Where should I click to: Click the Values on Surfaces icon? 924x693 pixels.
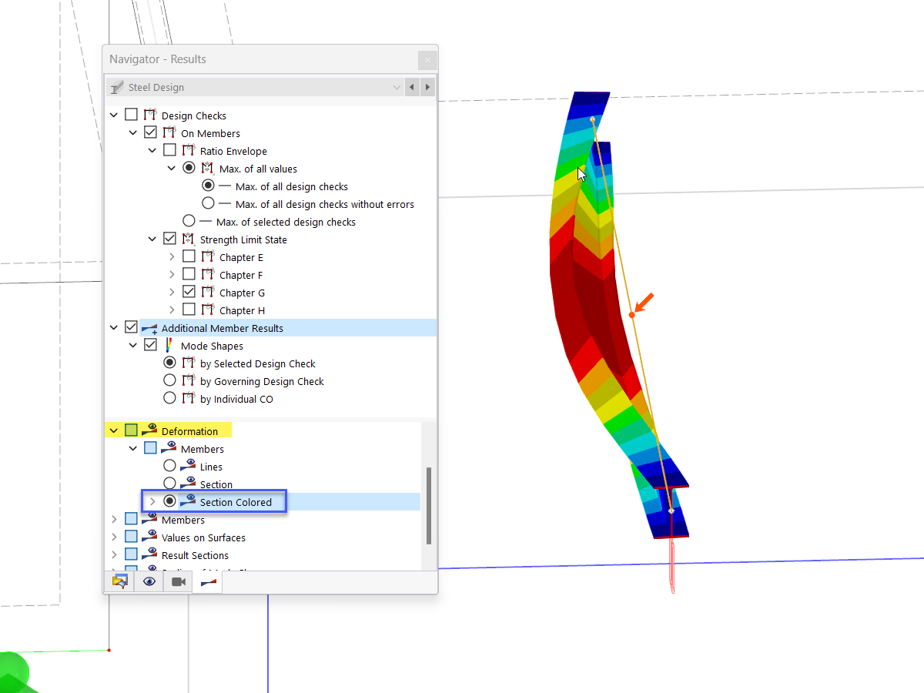(149, 537)
